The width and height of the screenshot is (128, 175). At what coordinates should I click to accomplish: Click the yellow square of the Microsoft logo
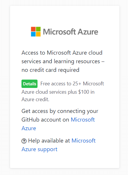38,34
